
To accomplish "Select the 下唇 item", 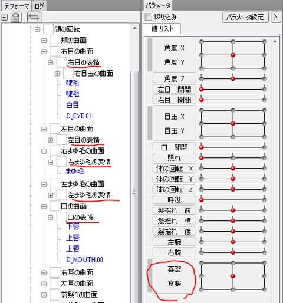I will click(73, 226).
